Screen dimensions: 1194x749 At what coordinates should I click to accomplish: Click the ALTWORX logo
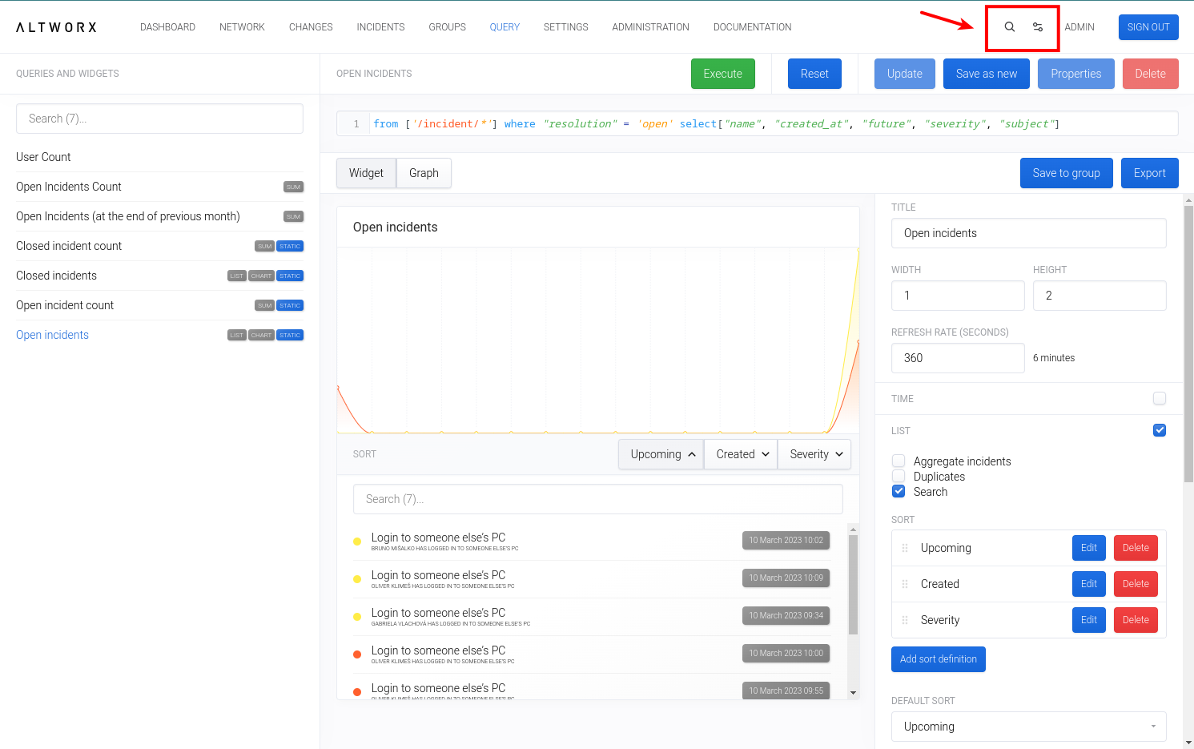56,27
